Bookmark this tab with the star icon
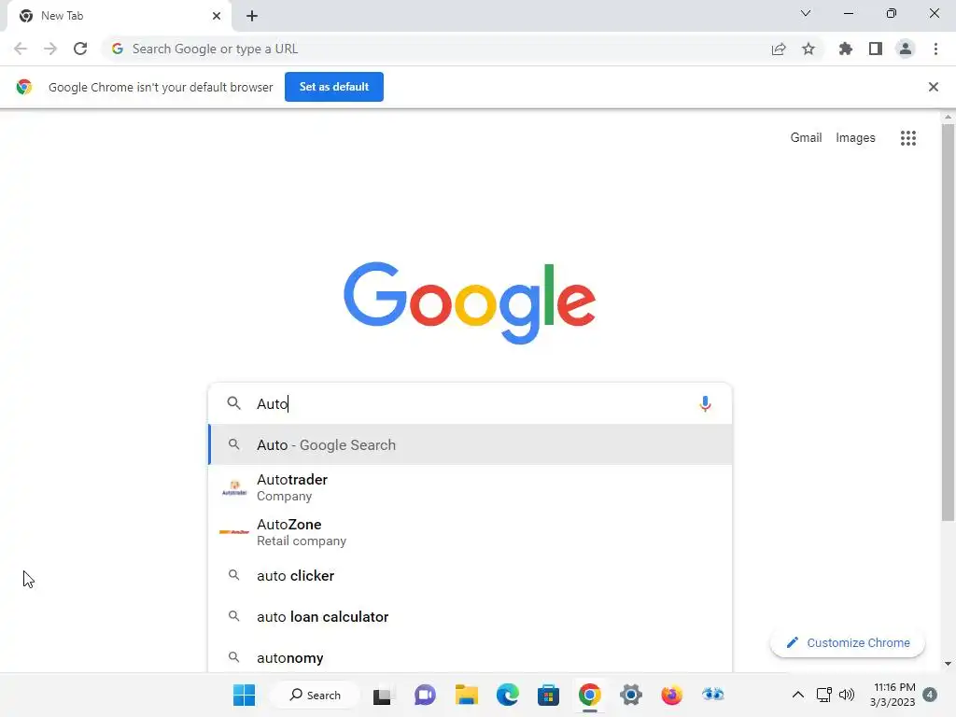Viewport: 956px width, 717px height. click(x=808, y=49)
